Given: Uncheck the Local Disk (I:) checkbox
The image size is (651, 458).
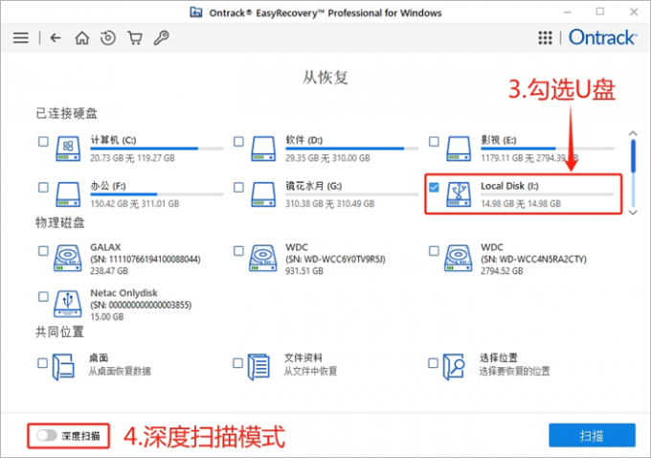Looking at the screenshot, I should tap(434, 187).
